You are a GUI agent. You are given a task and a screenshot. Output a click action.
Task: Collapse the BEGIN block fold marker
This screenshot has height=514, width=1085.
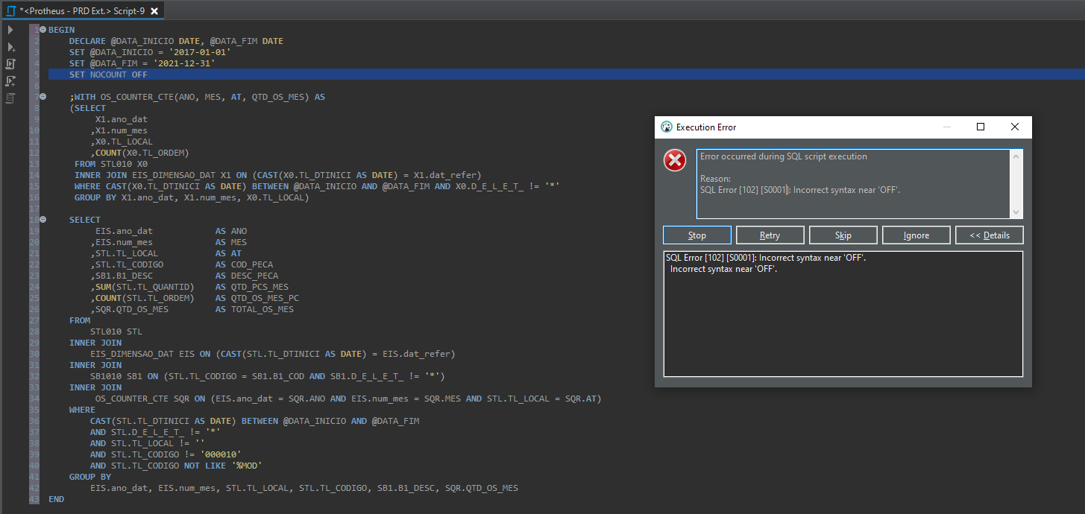(43, 30)
